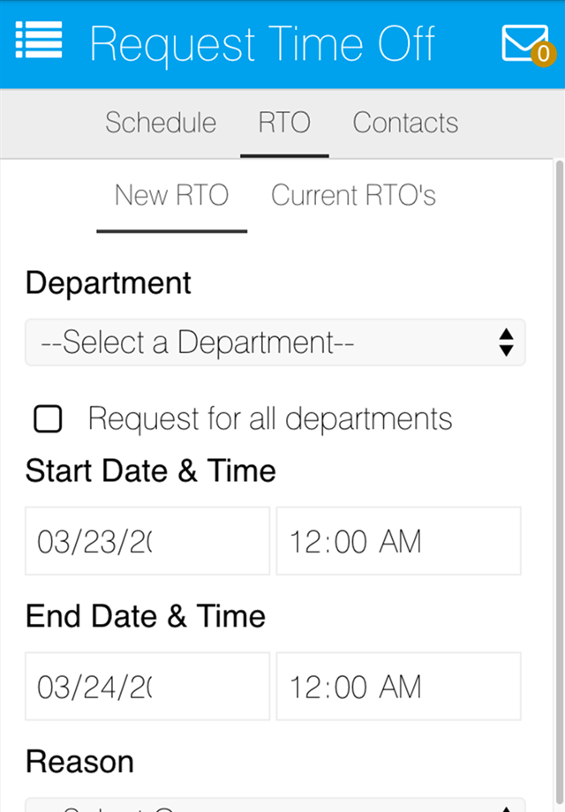Check the Request for all departments box

pyautogui.click(x=48, y=418)
